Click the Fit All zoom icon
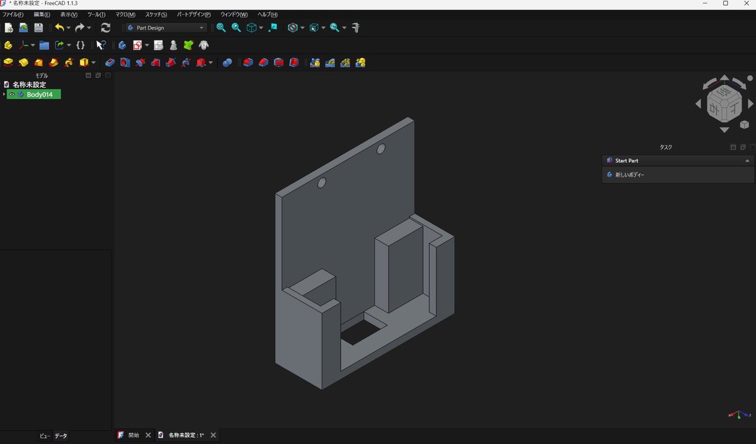This screenshot has width=756, height=444. 221,28
